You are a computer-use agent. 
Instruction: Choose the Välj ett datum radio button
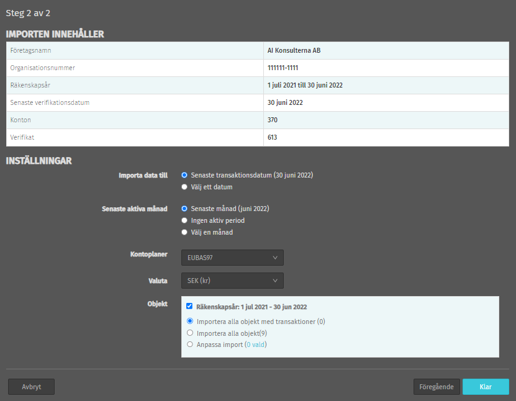[184, 187]
